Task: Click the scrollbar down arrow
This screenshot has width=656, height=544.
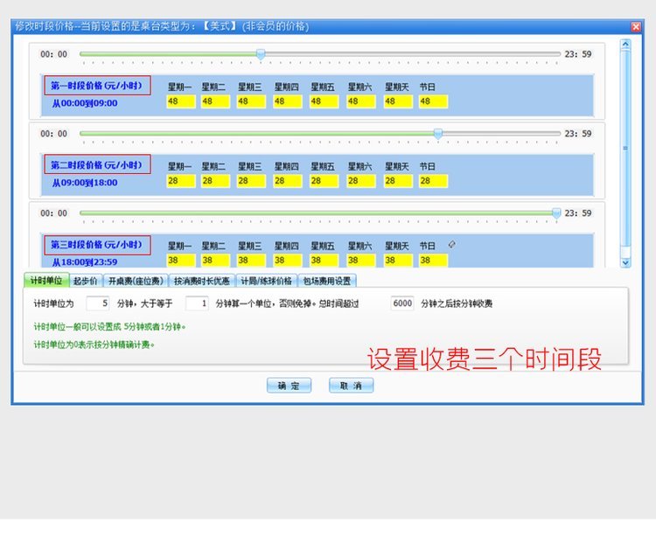Action: coord(625,262)
